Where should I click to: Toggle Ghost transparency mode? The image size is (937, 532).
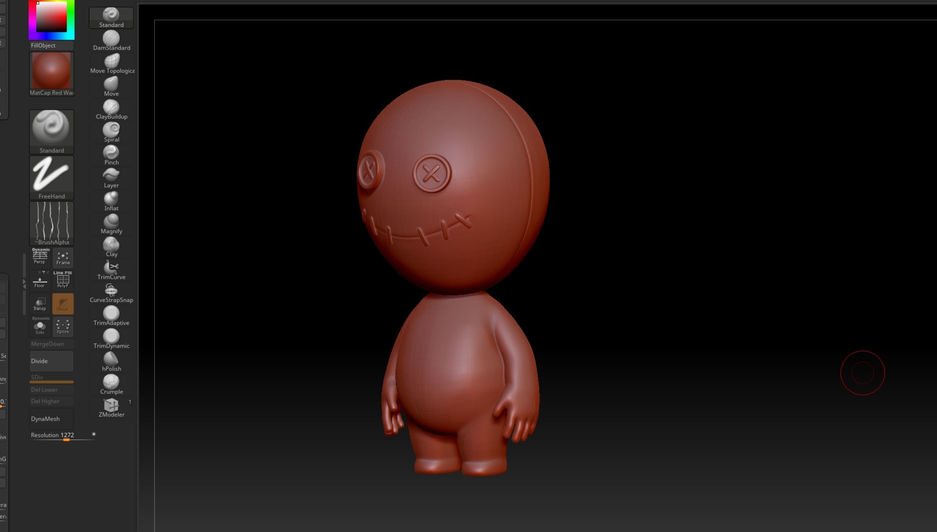coord(63,304)
